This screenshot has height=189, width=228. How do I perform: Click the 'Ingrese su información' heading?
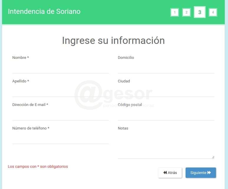click(x=113, y=40)
